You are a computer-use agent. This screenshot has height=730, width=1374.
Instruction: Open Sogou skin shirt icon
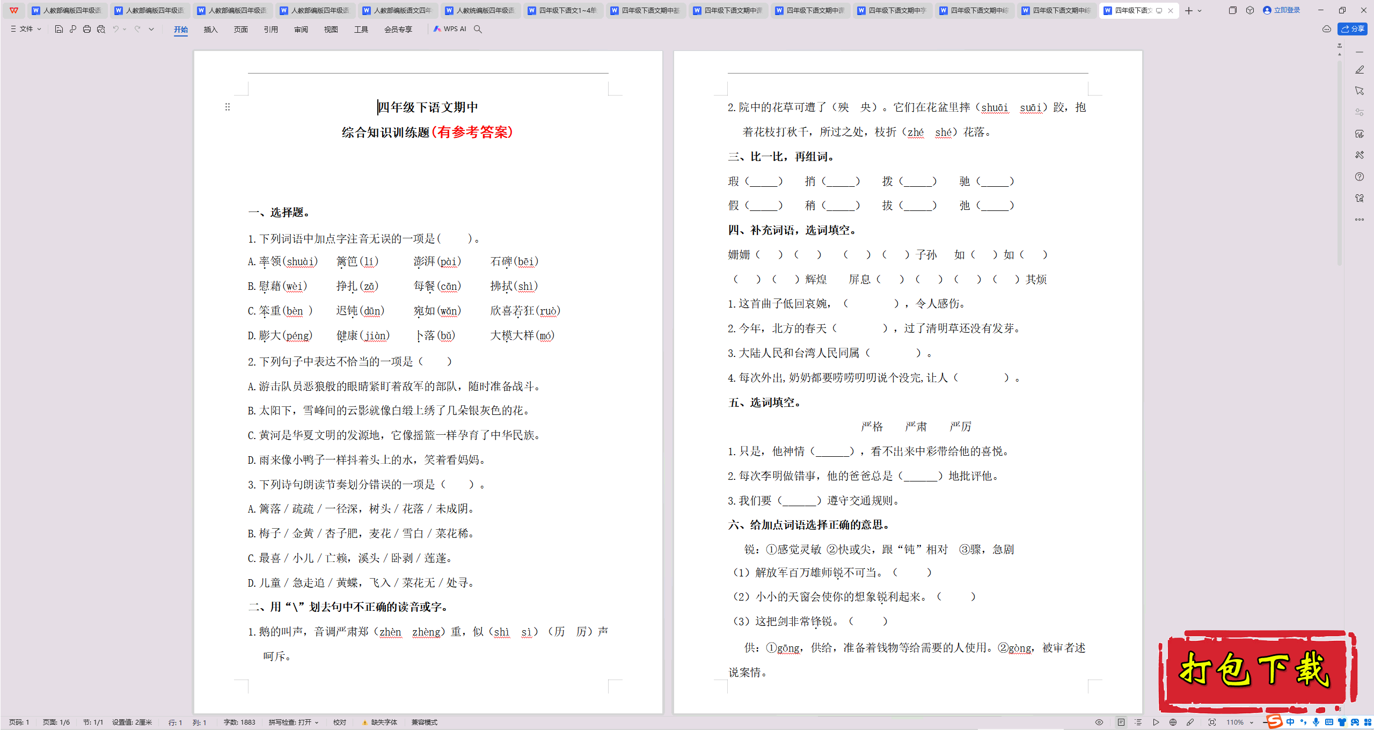(1342, 722)
